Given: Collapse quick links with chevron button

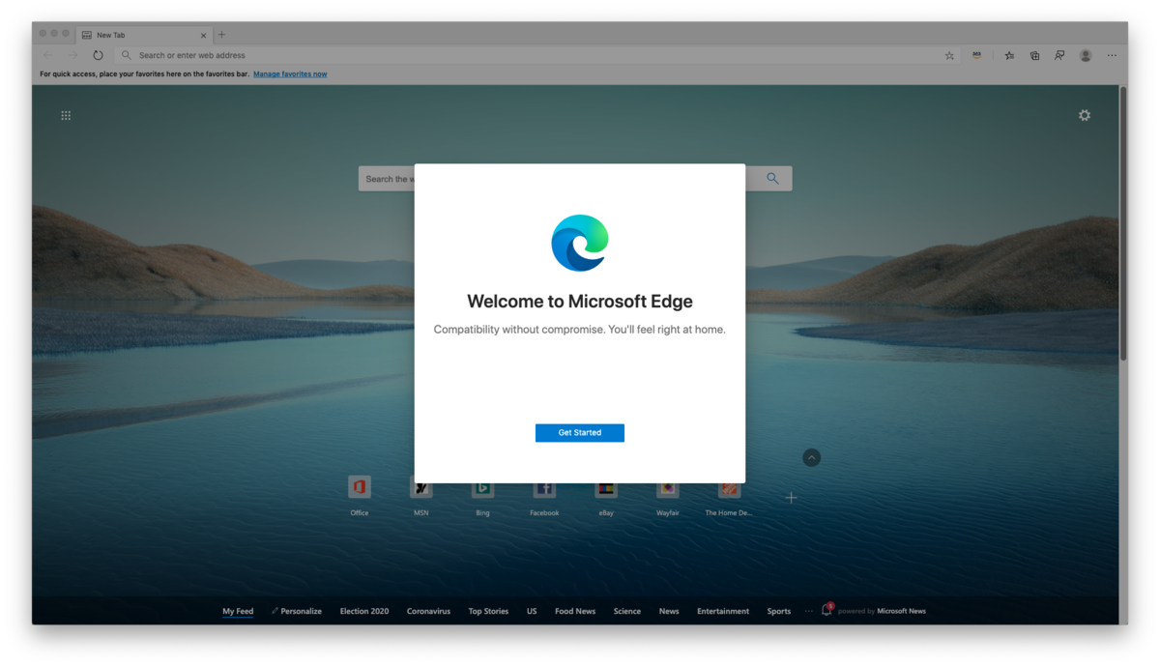Looking at the screenshot, I should pos(812,457).
